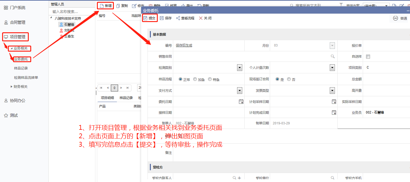Open the 查看流程 workflow view icon
This screenshot has height=182, width=410.
(x=186, y=18)
